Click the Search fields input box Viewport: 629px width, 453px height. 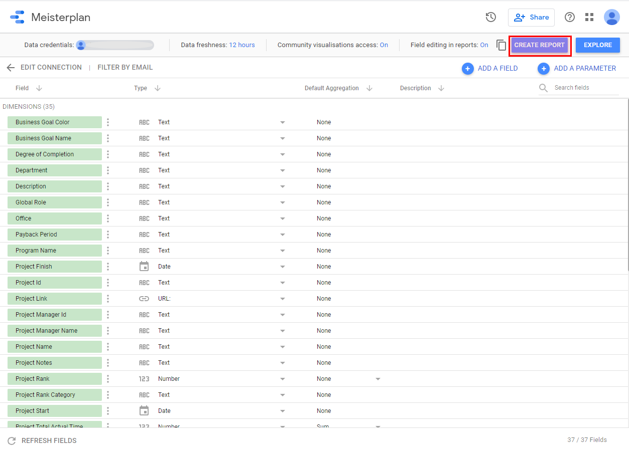[584, 88]
